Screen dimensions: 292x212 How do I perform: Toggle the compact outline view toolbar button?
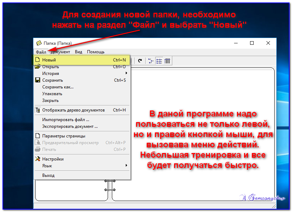coord(151,60)
